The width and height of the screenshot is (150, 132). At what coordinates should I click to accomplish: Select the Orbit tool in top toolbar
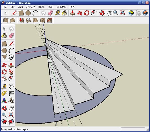pyautogui.click(x=102, y=13)
